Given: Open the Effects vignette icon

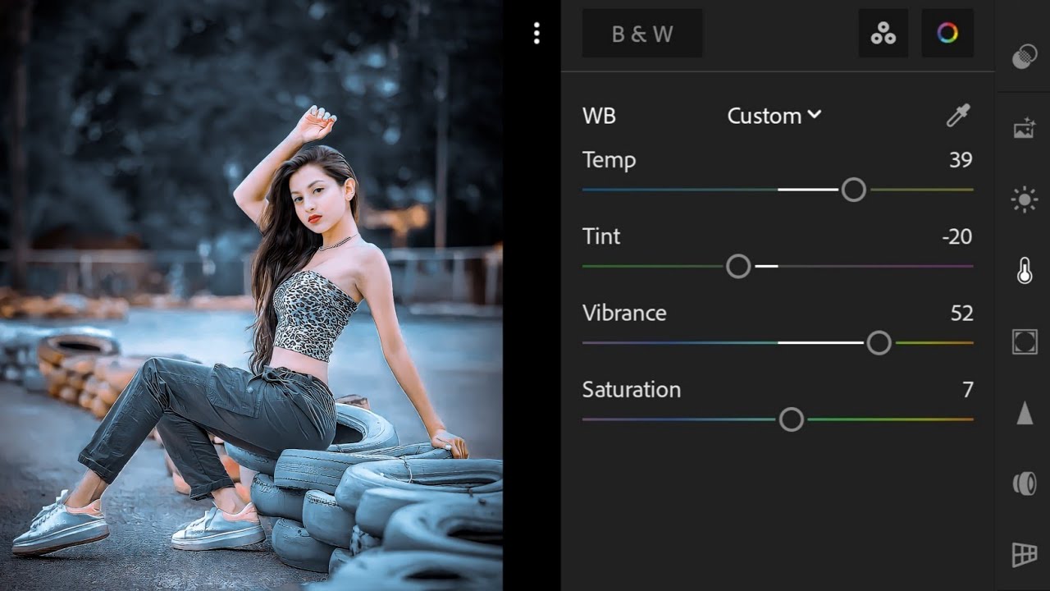Looking at the screenshot, I should [x=1025, y=342].
